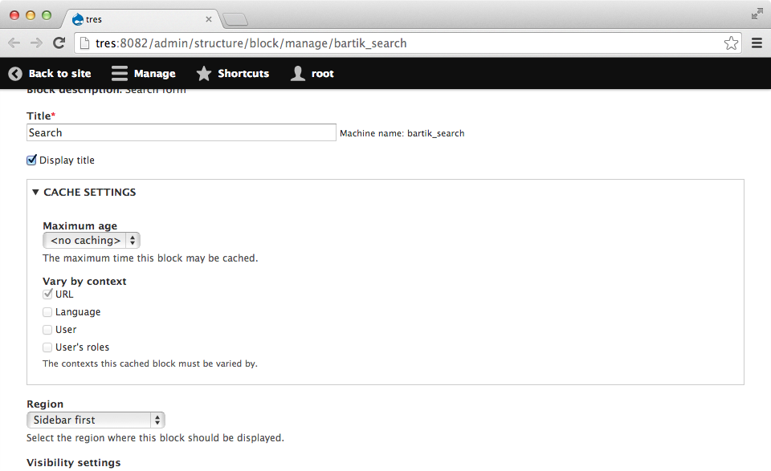Screen dimensions: 771x471
Task: Open the Chrome menu icon
Action: (756, 43)
